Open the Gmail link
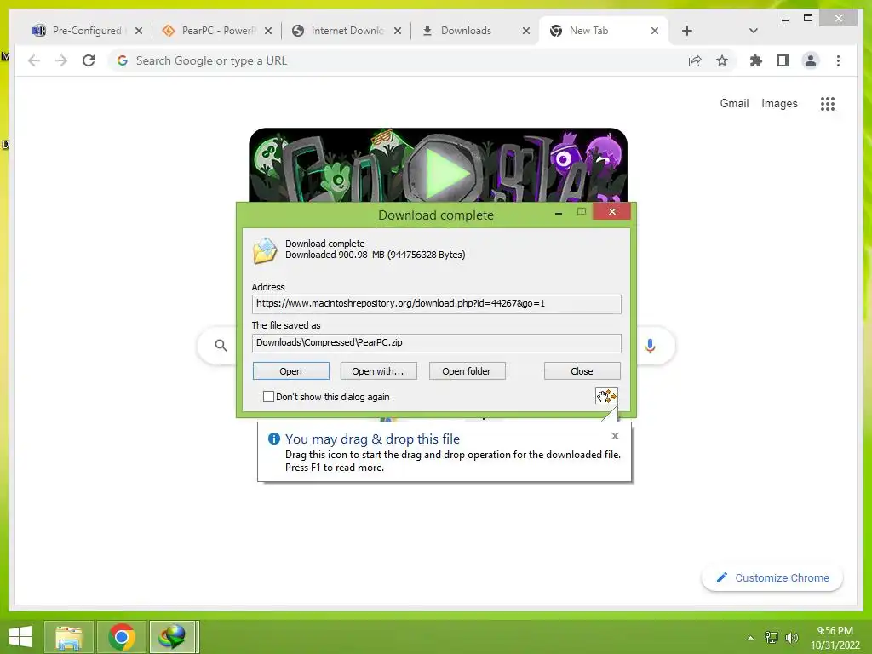The image size is (872, 654). [734, 103]
